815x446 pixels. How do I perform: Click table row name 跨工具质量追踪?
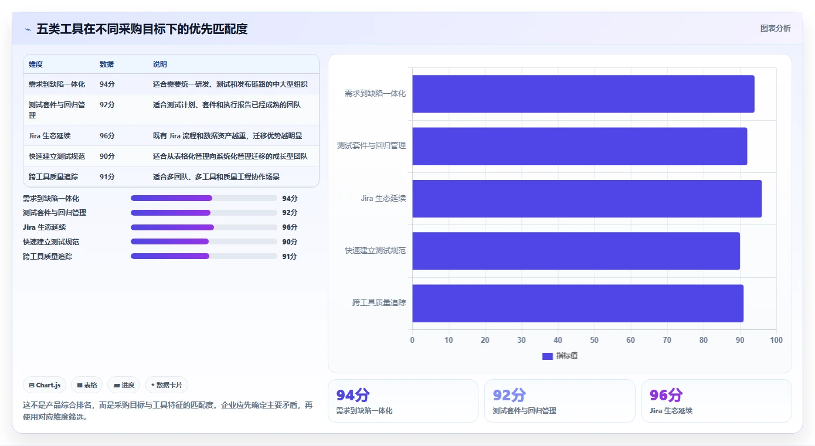53,177
